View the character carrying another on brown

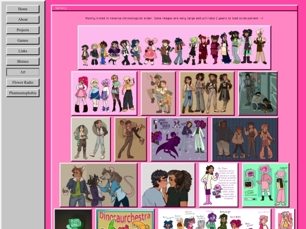[130, 139]
